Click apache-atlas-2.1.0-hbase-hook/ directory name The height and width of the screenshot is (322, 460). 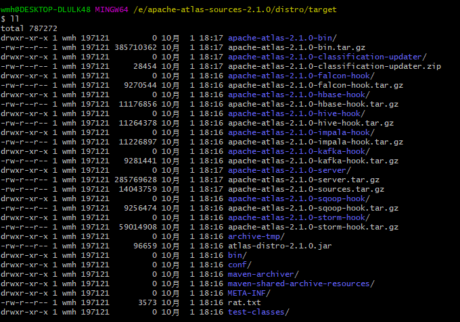(299, 95)
